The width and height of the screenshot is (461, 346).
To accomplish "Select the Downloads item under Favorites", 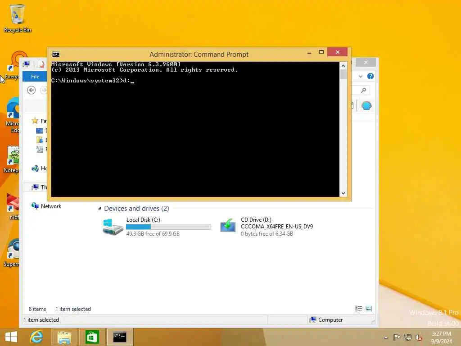I will 40,140.
